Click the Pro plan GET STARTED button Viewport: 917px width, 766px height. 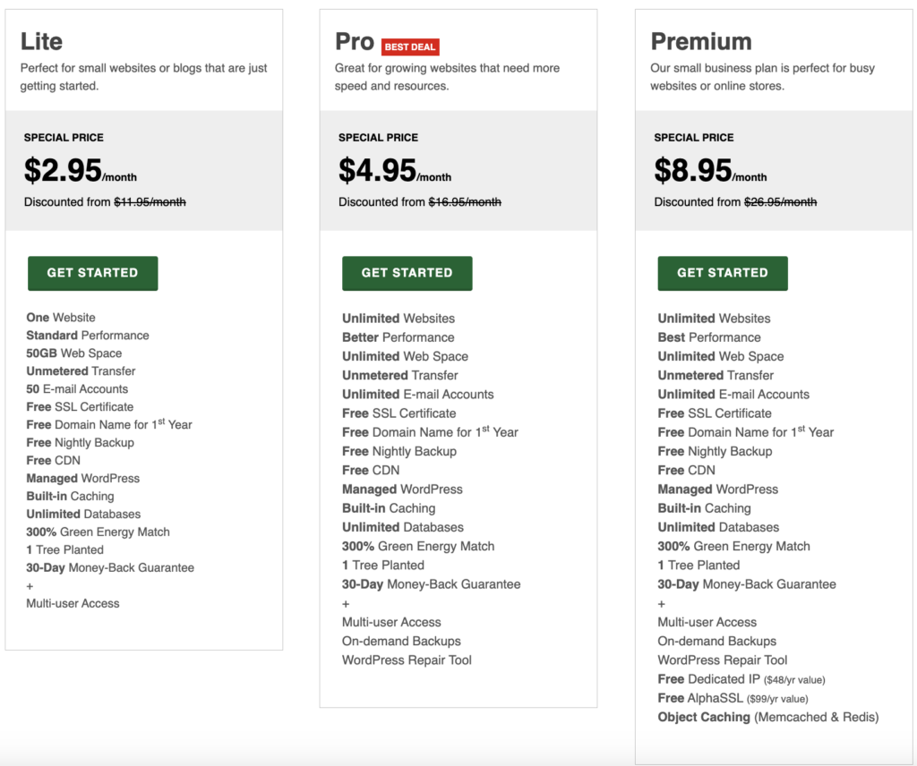[407, 273]
